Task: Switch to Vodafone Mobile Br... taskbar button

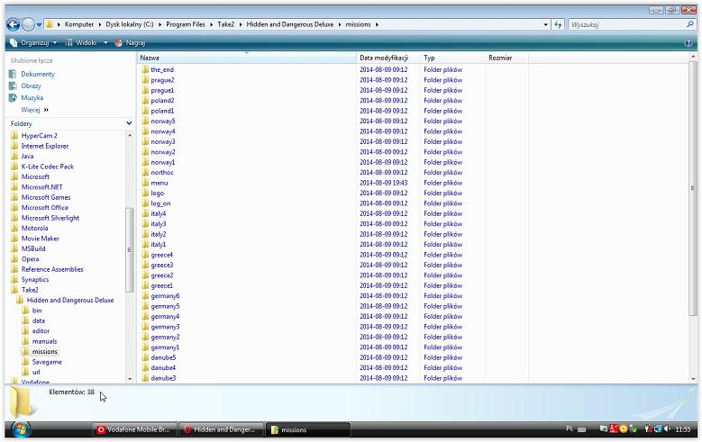Action: click(135, 429)
